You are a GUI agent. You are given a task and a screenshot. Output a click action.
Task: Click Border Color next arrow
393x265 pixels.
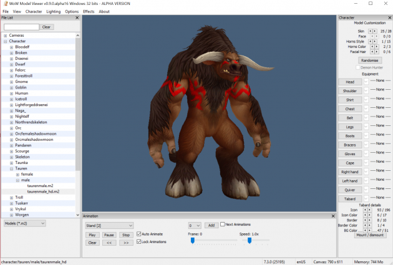click(370, 225)
